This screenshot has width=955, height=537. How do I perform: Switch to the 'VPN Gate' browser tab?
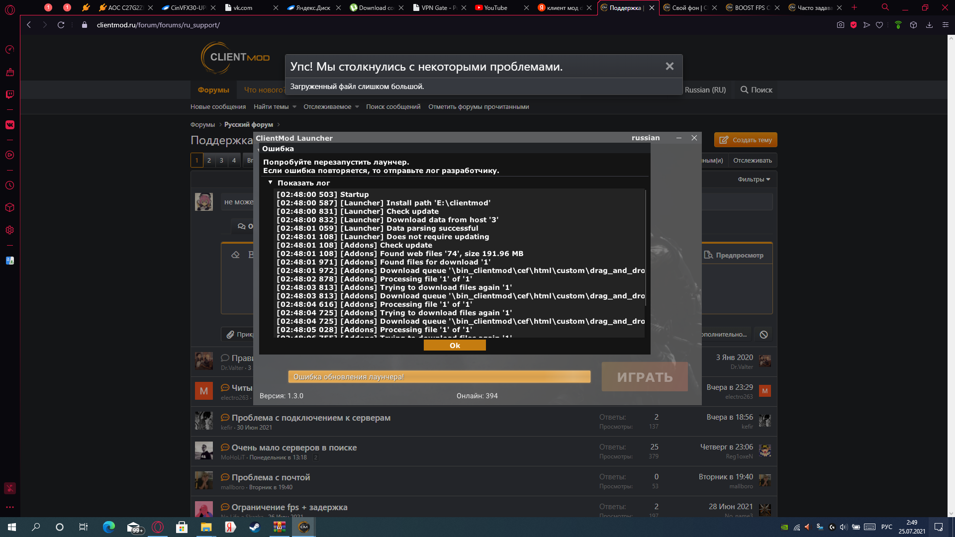click(438, 7)
